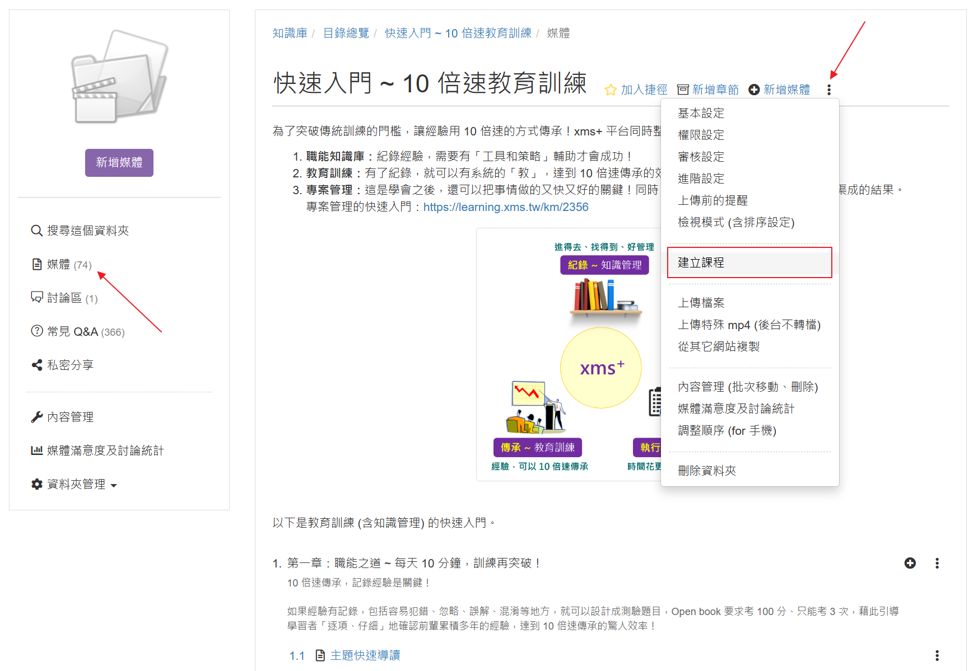Open three-dot menu for chapter 1

937,563
